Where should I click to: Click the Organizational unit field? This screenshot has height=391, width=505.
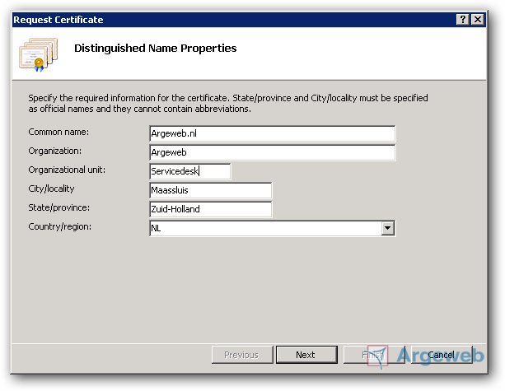click(190, 171)
